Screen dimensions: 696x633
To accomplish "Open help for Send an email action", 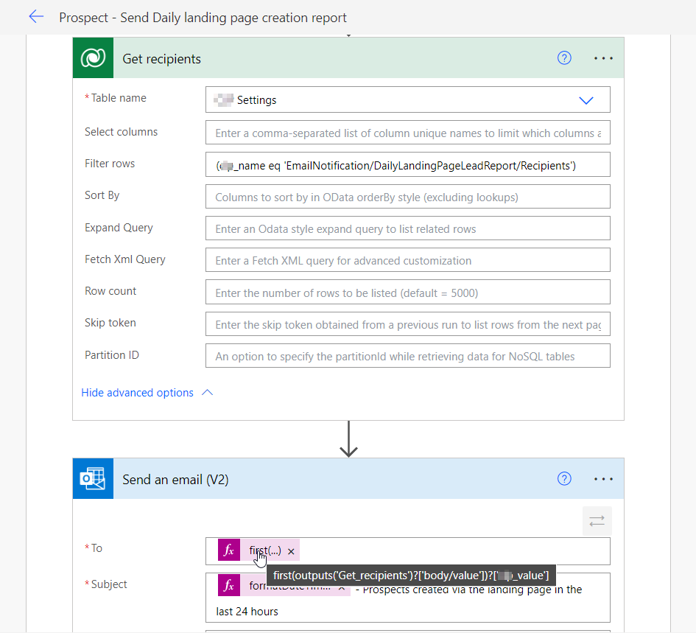I will point(564,479).
